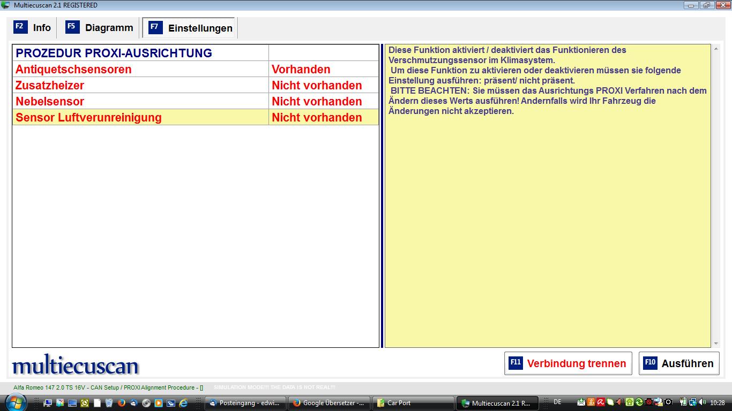732x411 pixels.
Task: Select the Zusatzheizer setting
Action: click(x=140, y=85)
